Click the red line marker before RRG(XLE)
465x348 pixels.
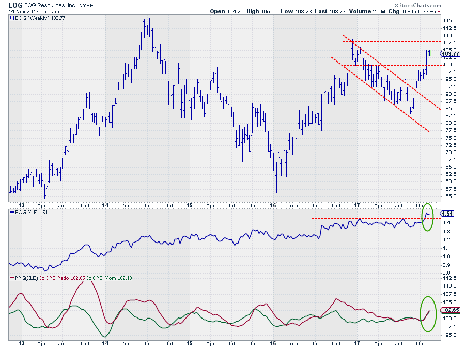click(x=11, y=278)
